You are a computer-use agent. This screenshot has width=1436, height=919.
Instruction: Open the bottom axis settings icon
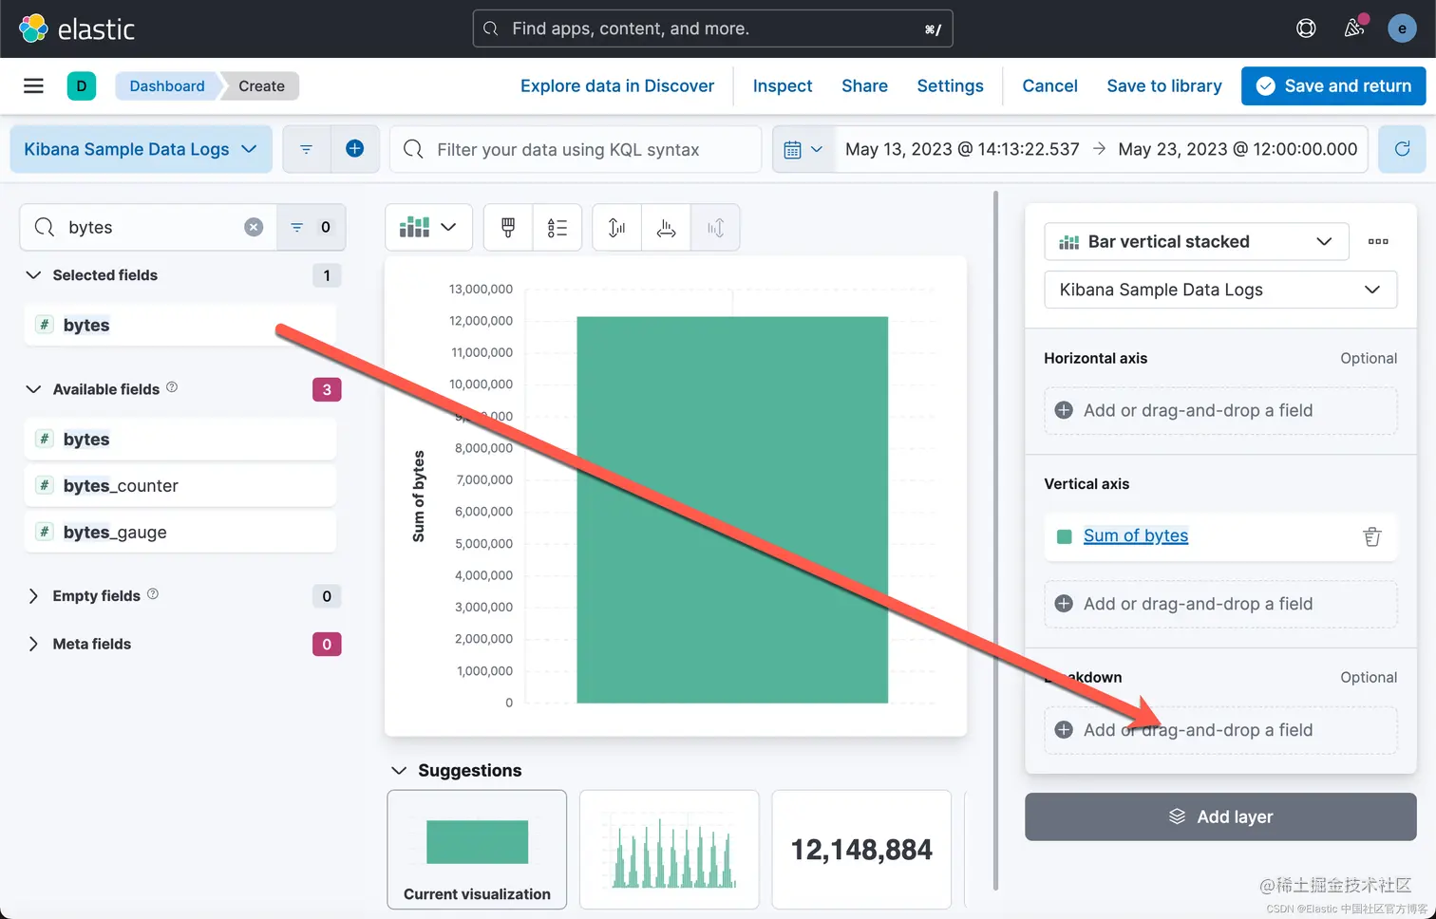(667, 228)
